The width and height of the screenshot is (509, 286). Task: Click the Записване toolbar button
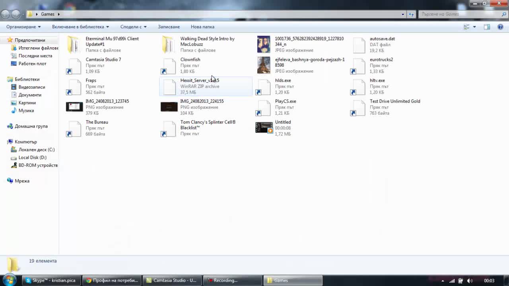click(169, 27)
